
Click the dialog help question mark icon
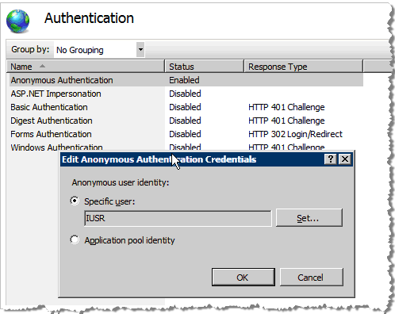click(x=331, y=159)
